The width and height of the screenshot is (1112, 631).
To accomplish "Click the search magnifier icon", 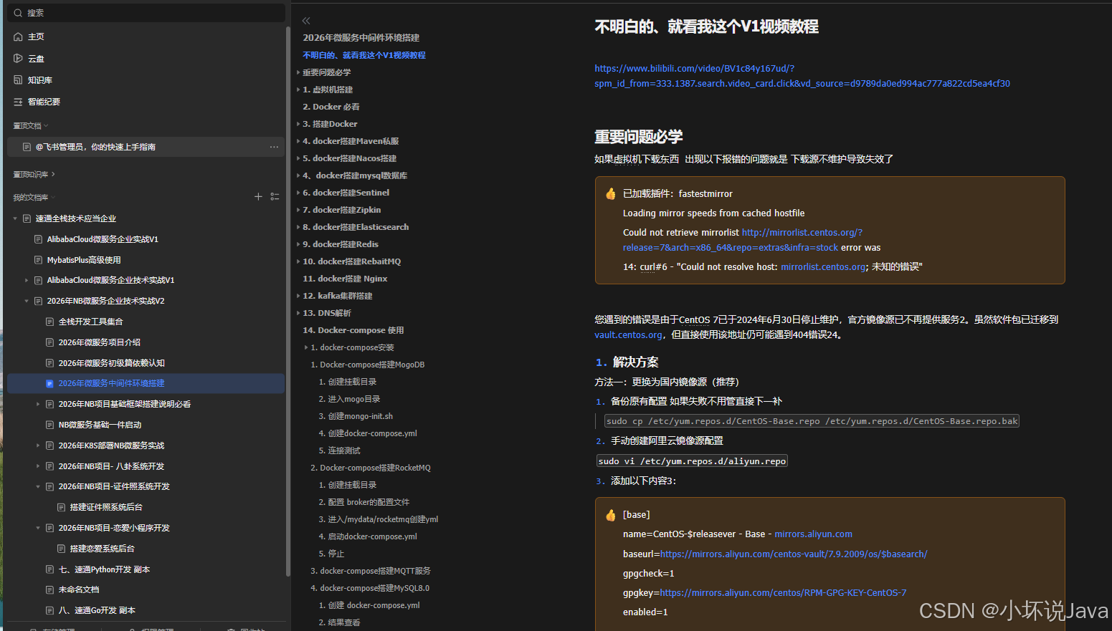I will click(x=18, y=13).
